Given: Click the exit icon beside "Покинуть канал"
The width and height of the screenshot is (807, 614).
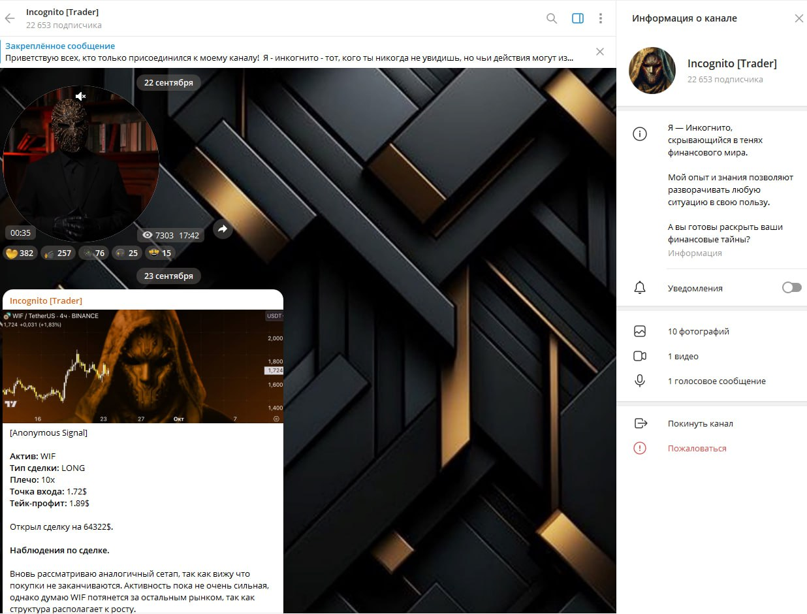Looking at the screenshot, I should tap(641, 423).
